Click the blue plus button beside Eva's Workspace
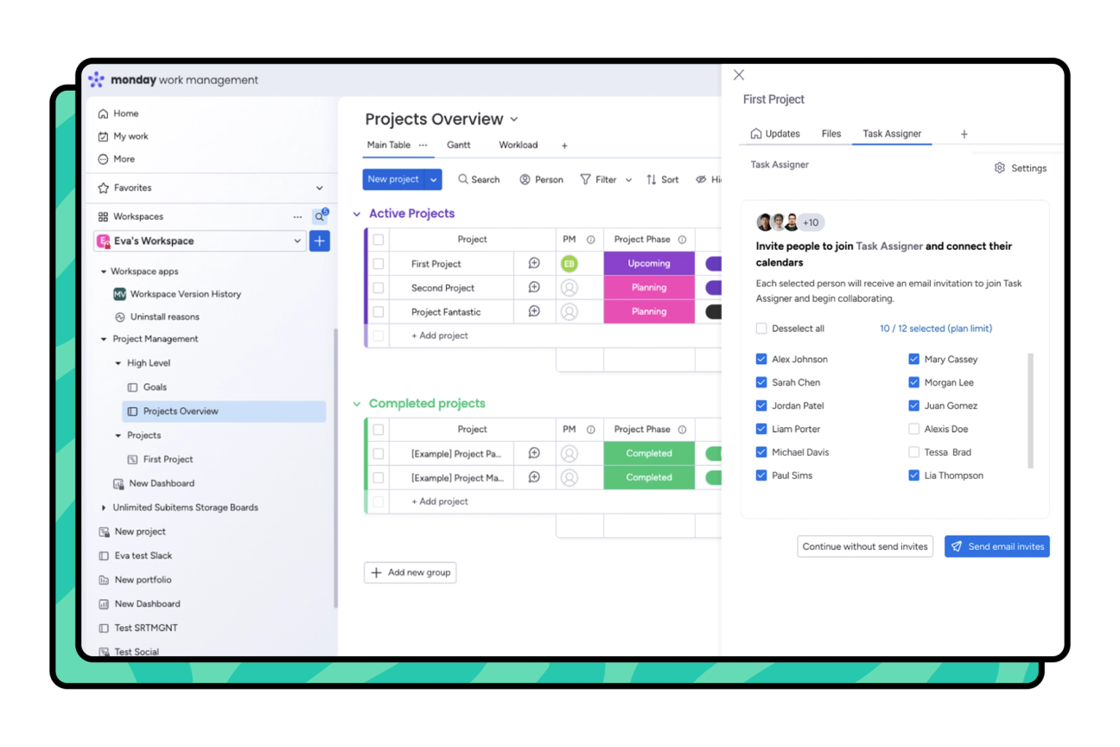The image size is (1120, 747). (320, 241)
